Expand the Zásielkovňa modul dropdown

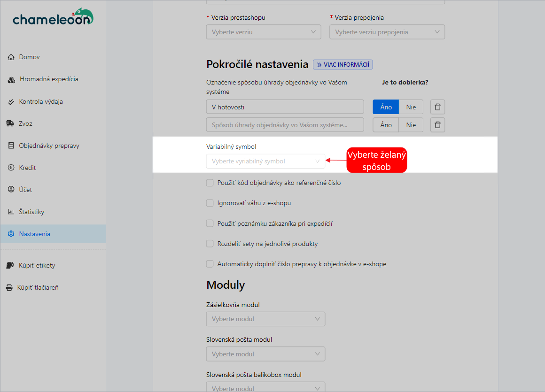(265, 319)
